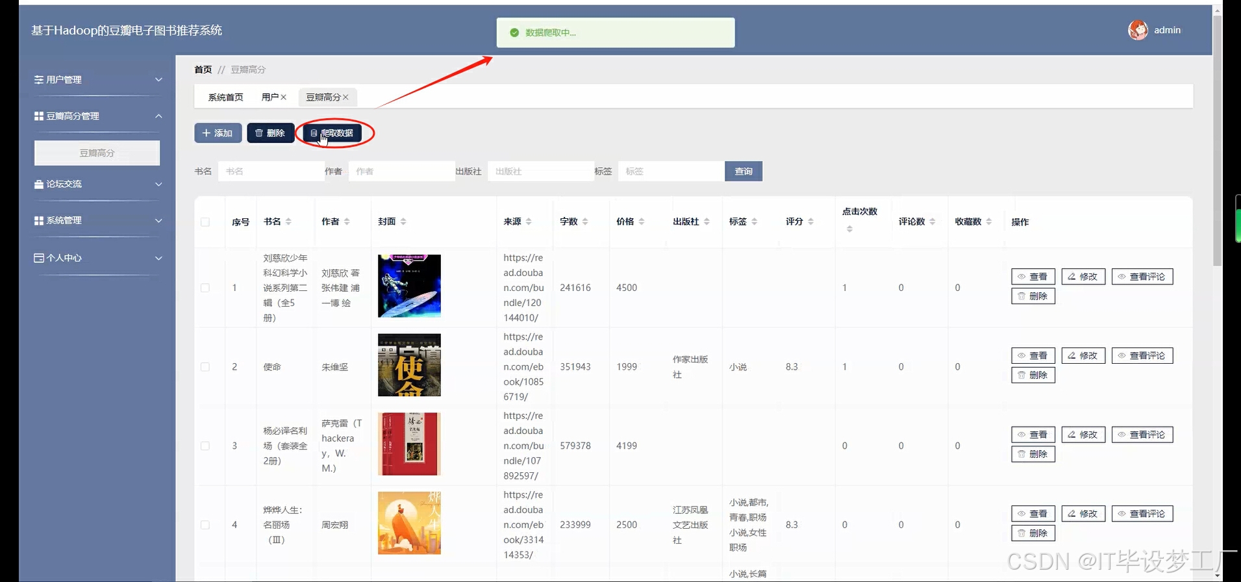Check the row 1 checkbox
This screenshot has width=1241, height=582.
point(205,288)
